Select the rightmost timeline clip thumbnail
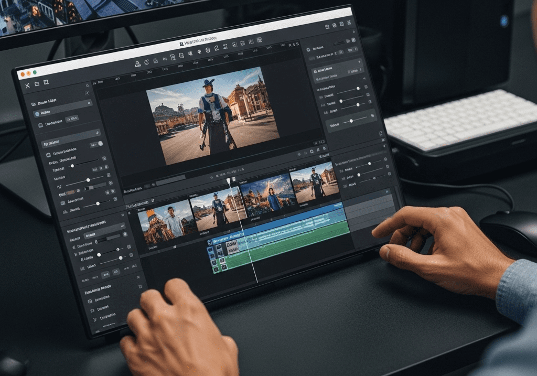 pos(315,183)
